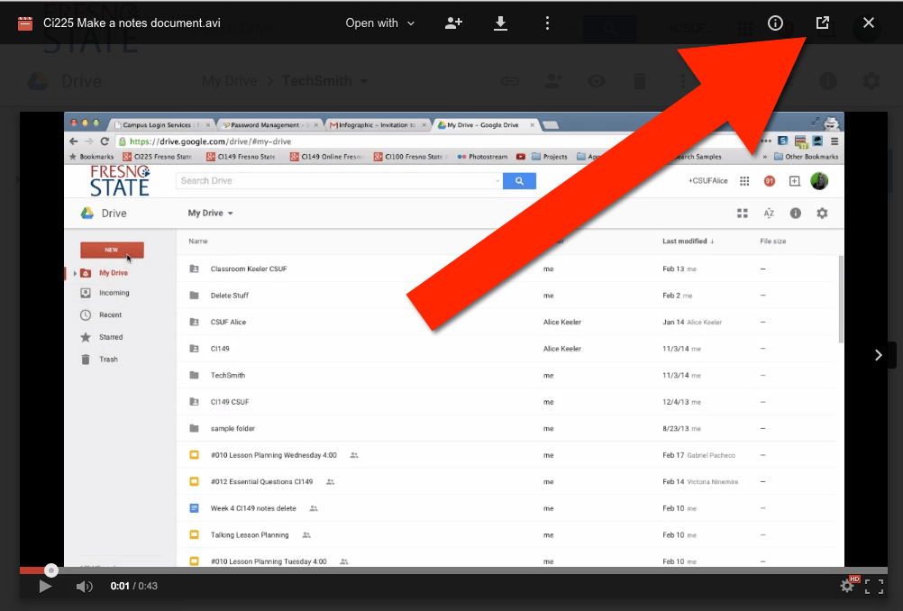Click the video progress bar scrubber
The width and height of the screenshot is (903, 611).
coord(51,570)
